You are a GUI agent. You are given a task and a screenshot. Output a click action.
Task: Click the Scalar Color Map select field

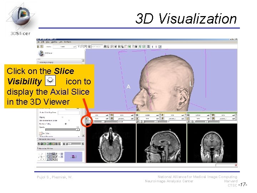pyautogui.click(x=69, y=113)
